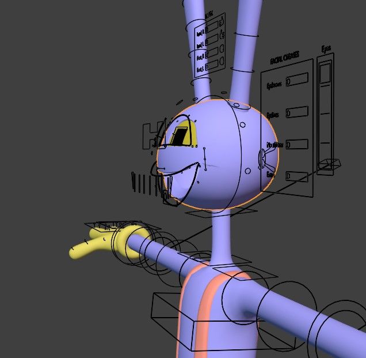The image size is (366, 358).
Task: Click the FACIAL CONTROLS panel title
Action: point(284,58)
